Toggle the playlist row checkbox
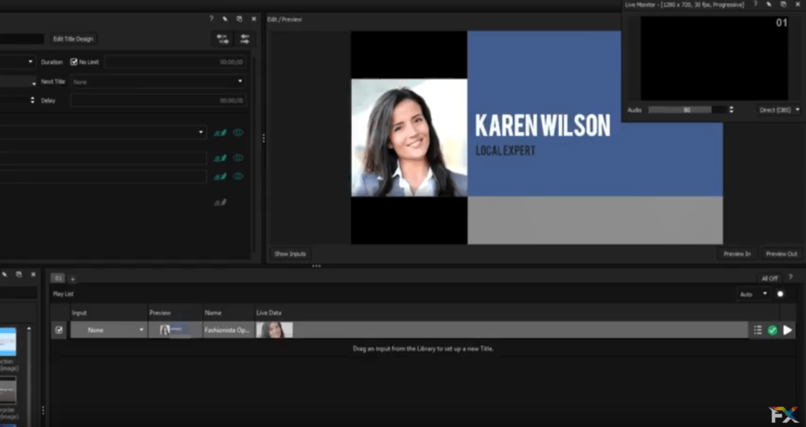 coord(59,330)
